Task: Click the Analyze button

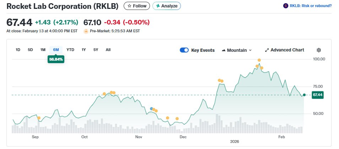Action: [x=167, y=6]
